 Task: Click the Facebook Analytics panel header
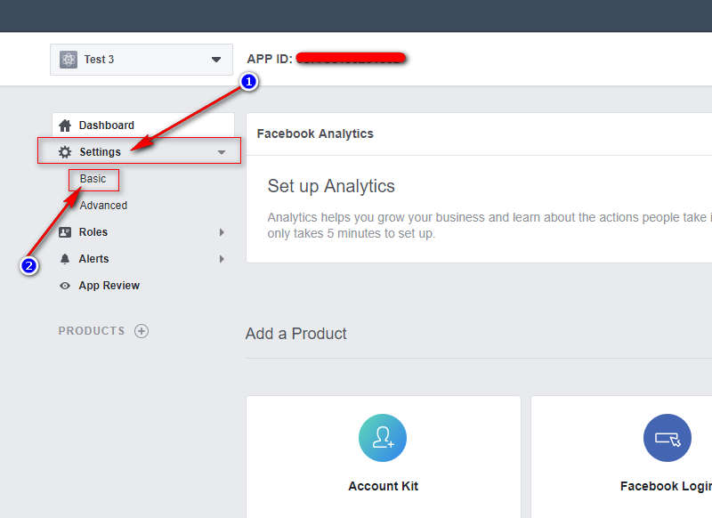(x=315, y=134)
